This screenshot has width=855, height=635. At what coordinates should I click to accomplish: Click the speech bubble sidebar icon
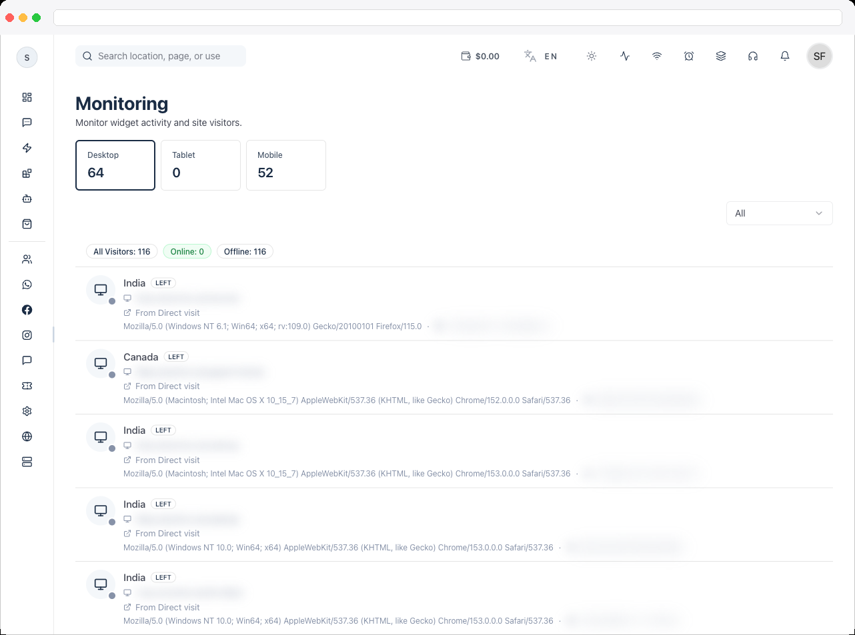[27, 360]
